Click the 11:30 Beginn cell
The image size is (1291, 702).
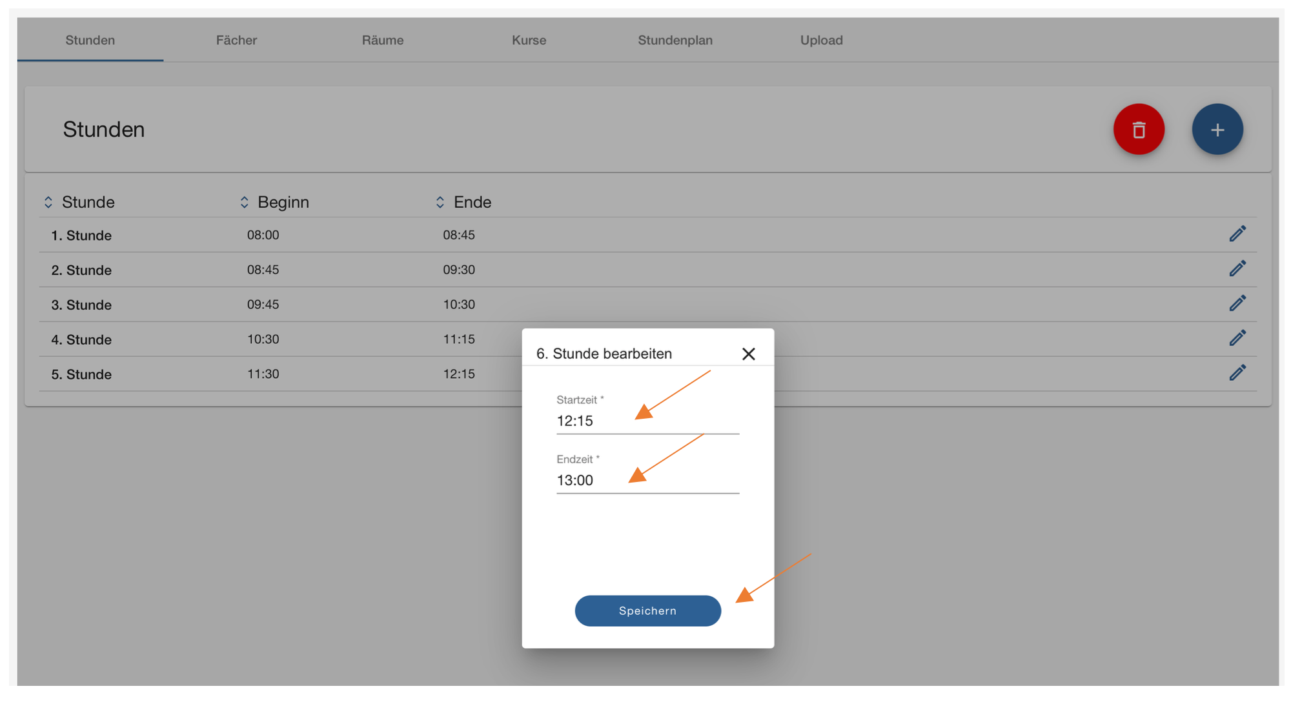(263, 374)
